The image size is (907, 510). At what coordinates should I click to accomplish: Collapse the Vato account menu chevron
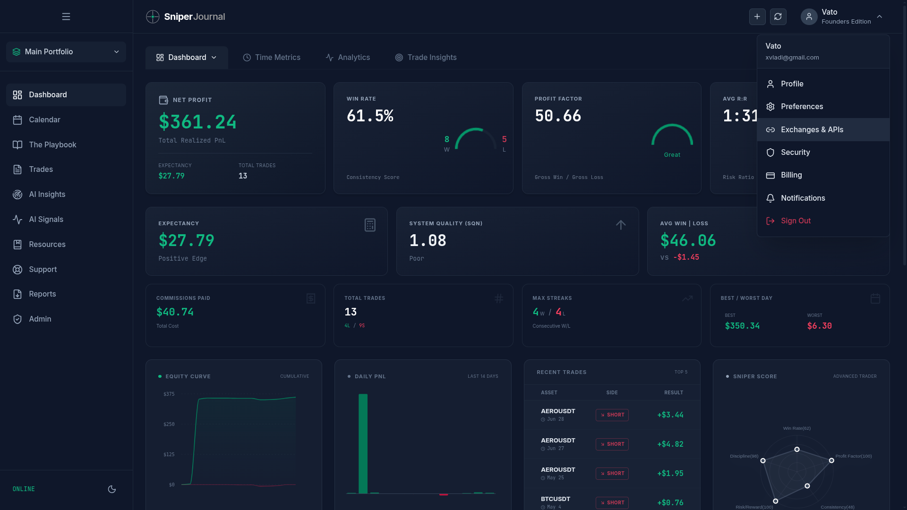(880, 17)
